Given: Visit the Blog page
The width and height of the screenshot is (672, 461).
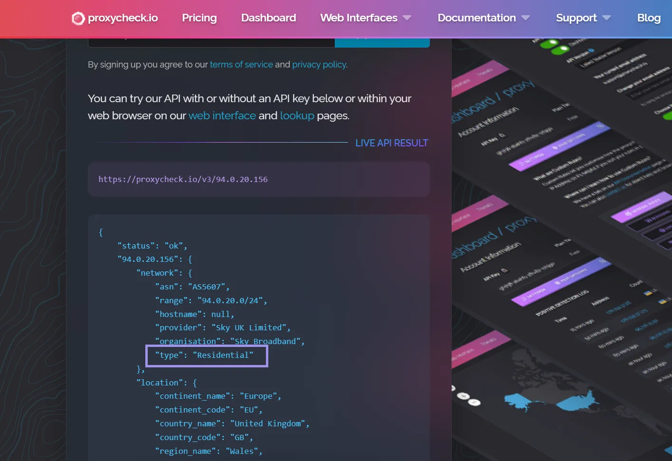Looking at the screenshot, I should point(649,18).
